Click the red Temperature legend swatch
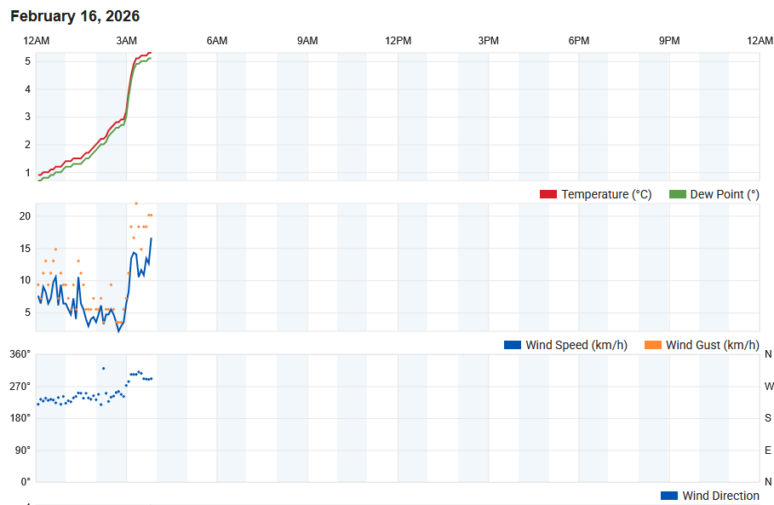Screen dimensions: 774x505 [x=548, y=194]
